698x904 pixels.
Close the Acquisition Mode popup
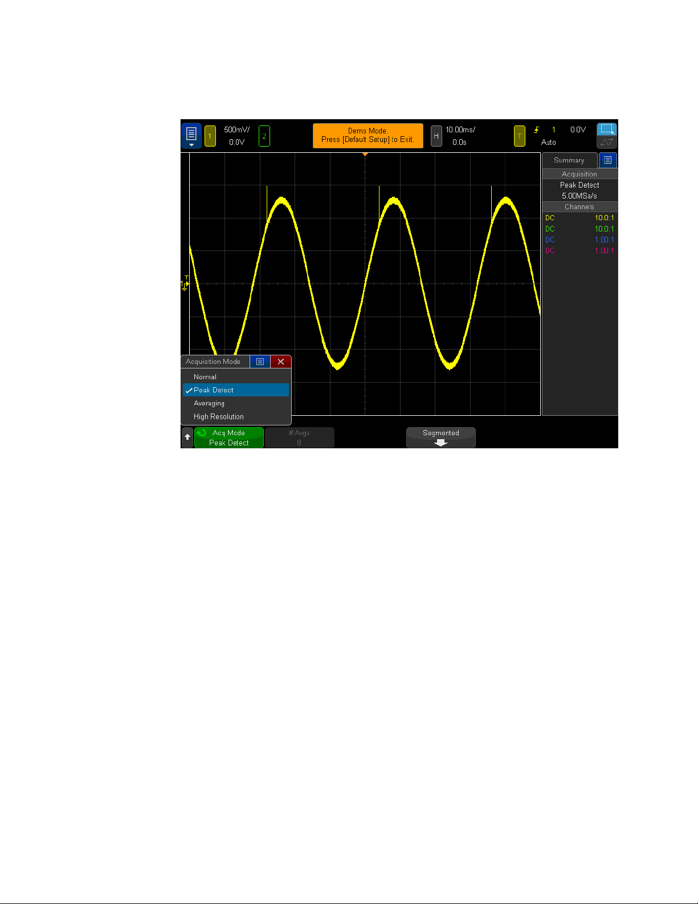(x=281, y=362)
